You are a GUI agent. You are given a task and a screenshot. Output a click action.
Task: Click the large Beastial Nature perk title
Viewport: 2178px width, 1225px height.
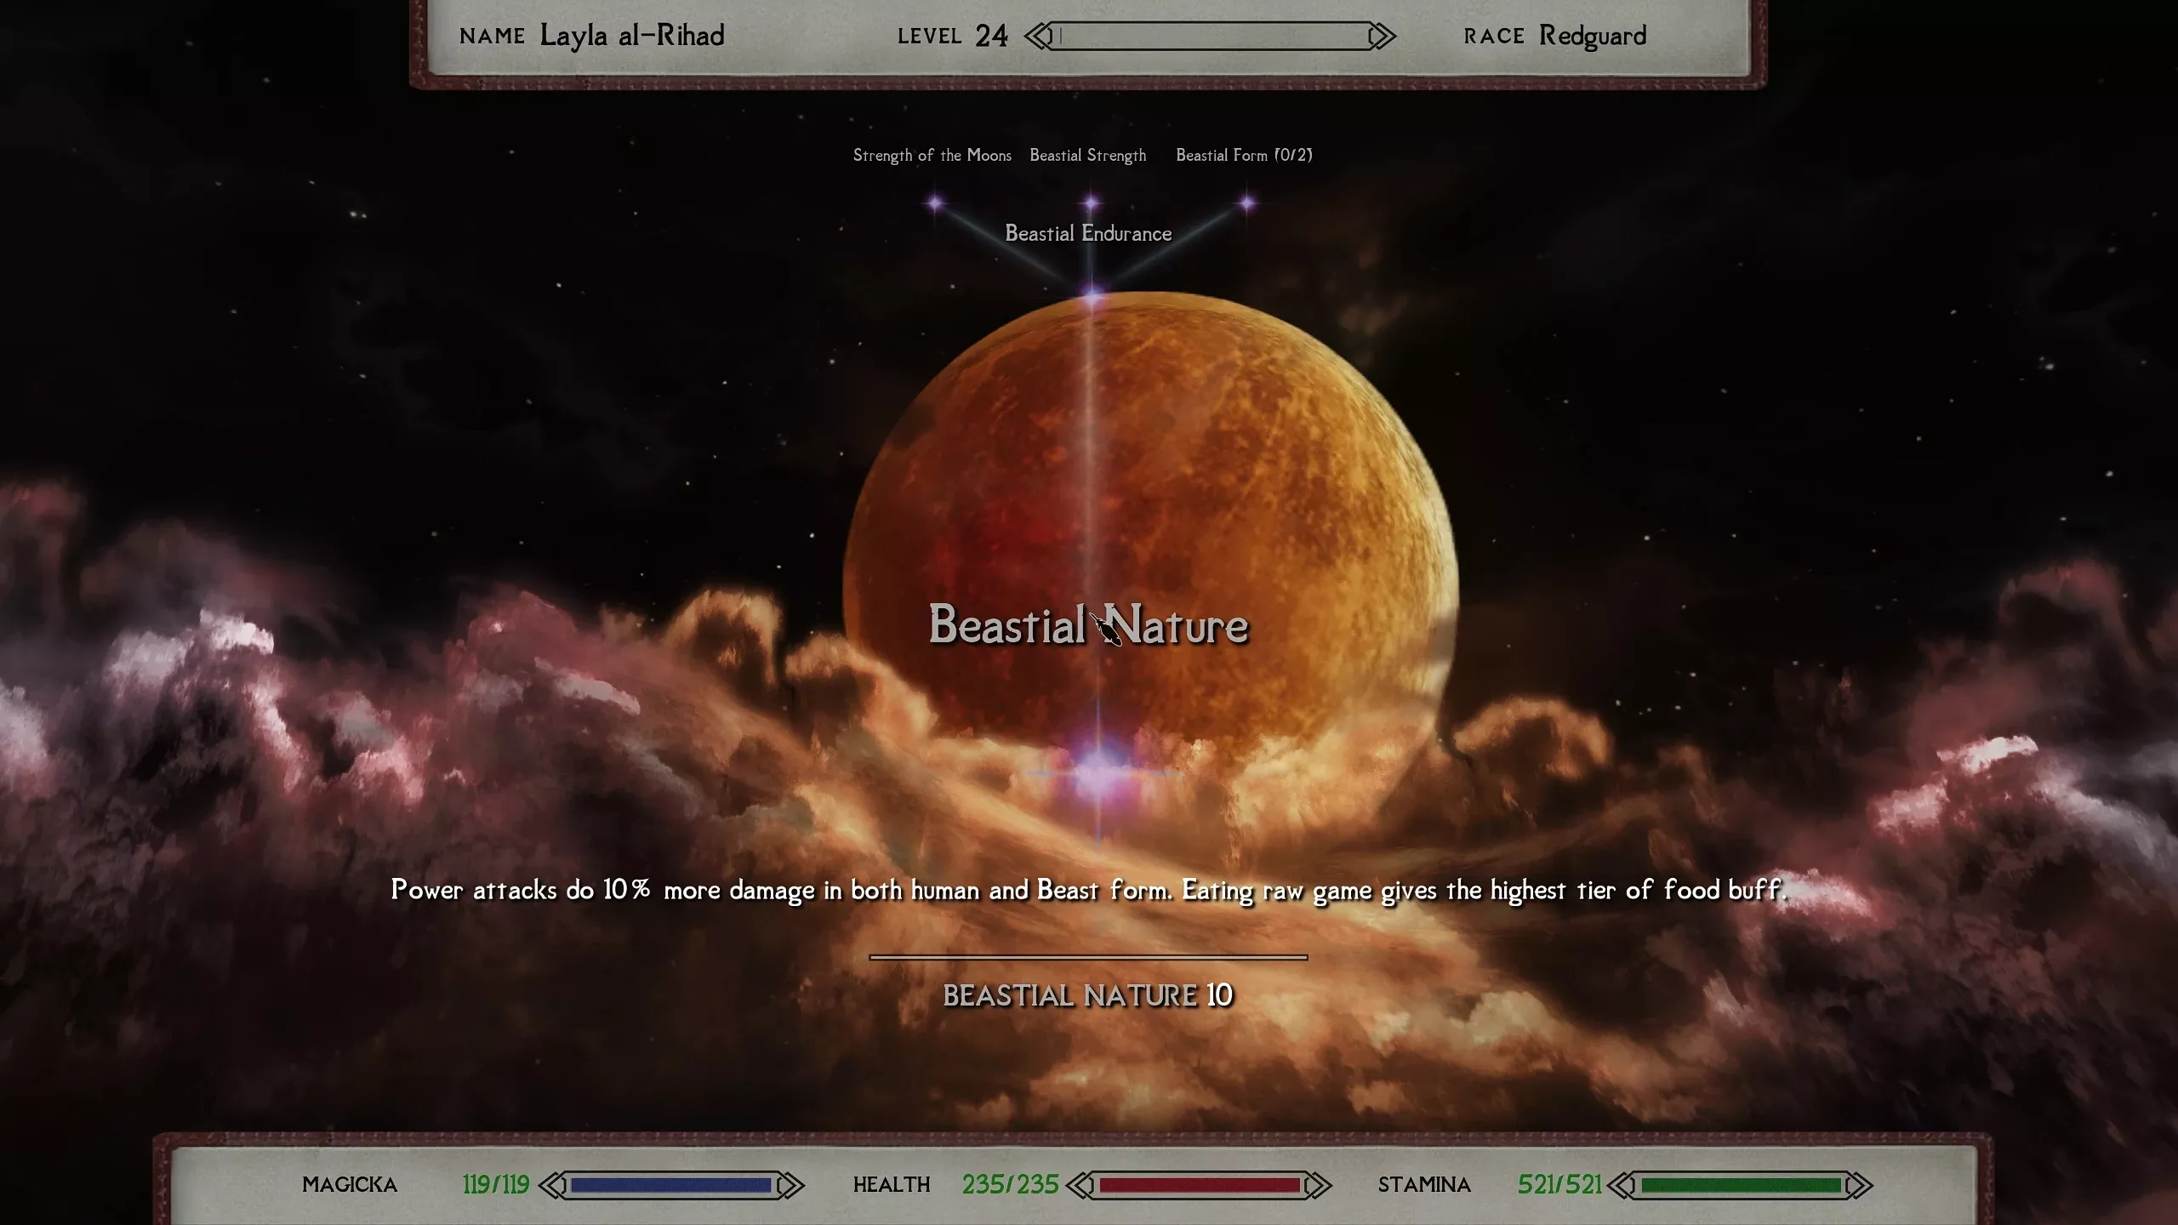pyautogui.click(x=1088, y=625)
